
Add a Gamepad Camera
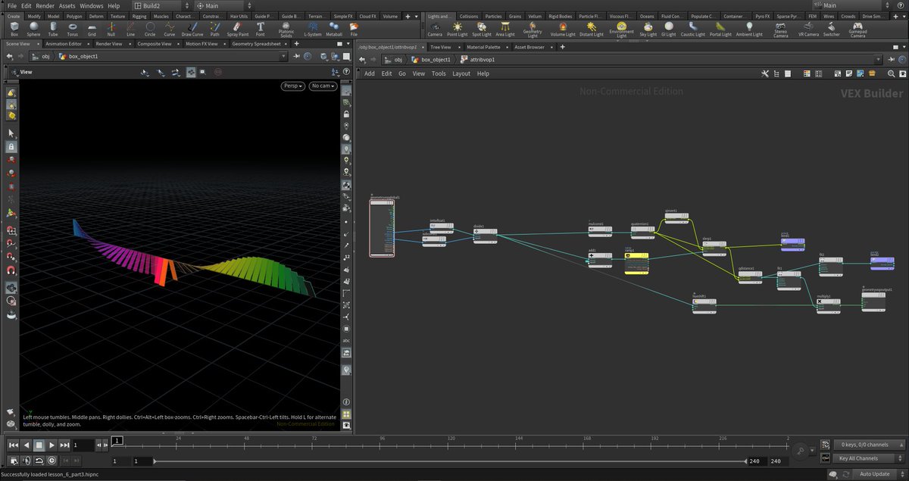(857, 30)
